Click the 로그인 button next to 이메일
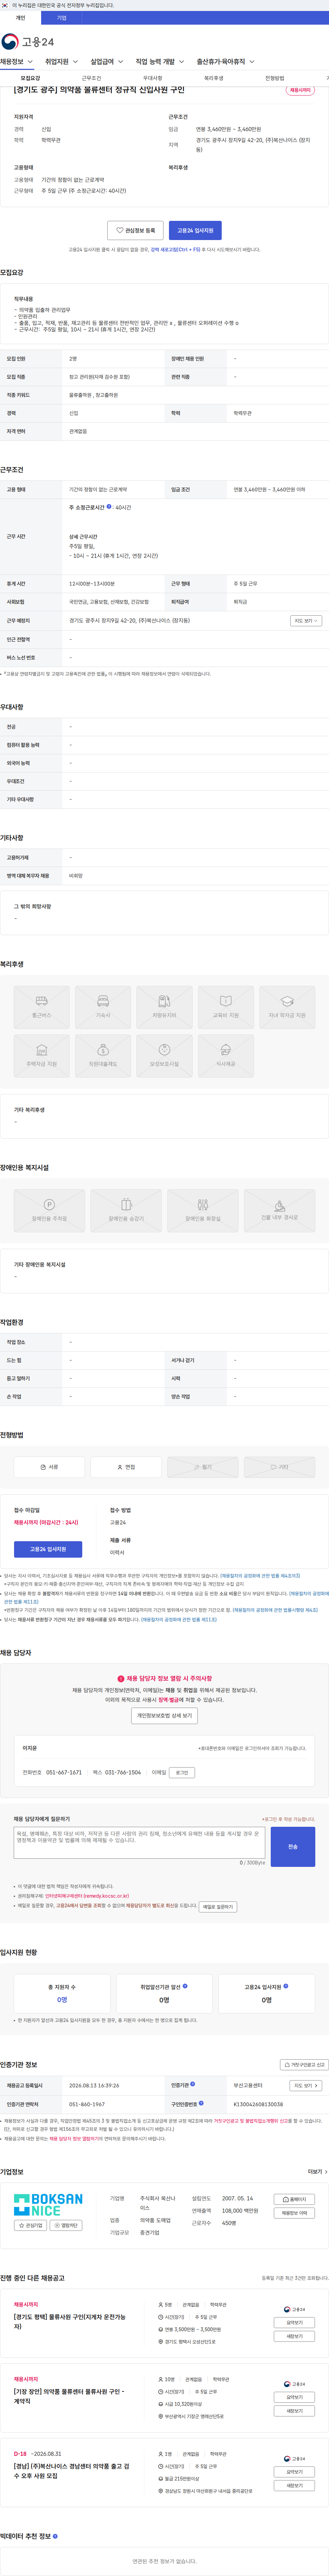 pos(182,1772)
